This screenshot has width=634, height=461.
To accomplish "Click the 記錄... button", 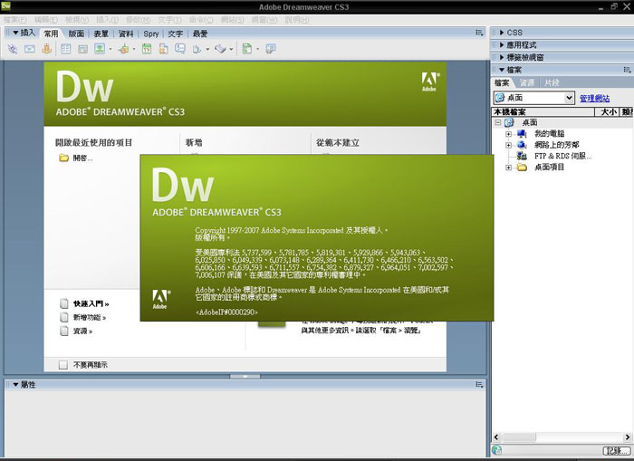I will [x=617, y=450].
